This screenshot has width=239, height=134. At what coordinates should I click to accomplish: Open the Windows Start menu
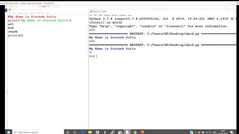9,132
